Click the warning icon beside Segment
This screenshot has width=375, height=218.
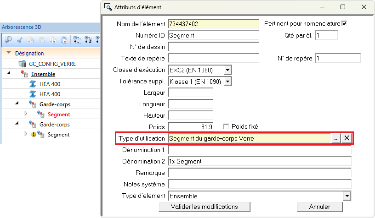(x=34, y=134)
